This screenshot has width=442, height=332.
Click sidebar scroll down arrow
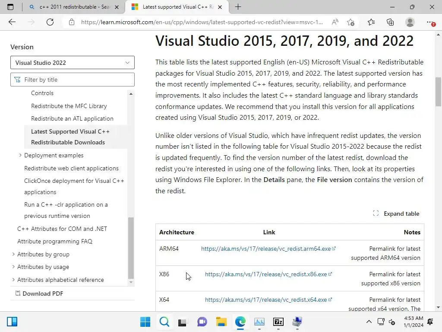pyautogui.click(x=131, y=282)
